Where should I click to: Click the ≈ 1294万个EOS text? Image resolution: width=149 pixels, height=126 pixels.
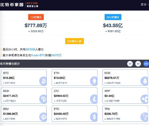pos(112,83)
